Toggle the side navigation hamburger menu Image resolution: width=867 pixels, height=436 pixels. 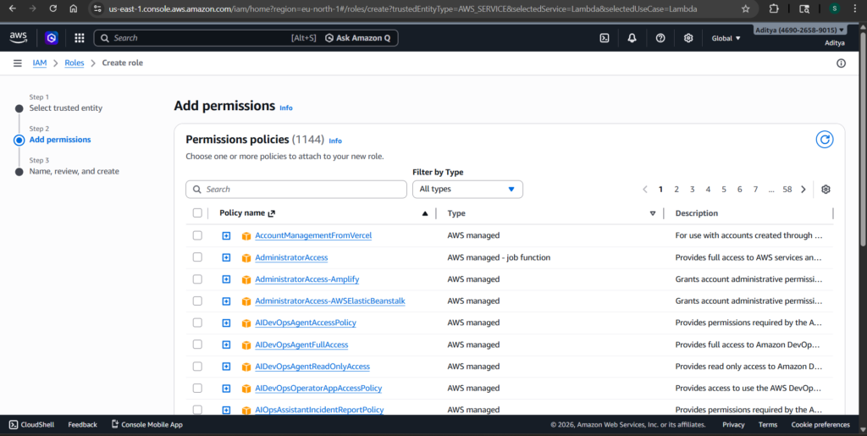click(x=17, y=63)
